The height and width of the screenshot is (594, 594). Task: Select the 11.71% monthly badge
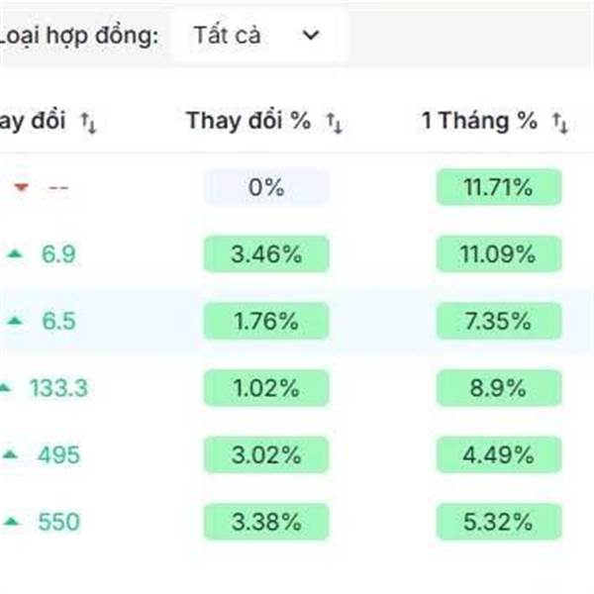click(x=499, y=187)
